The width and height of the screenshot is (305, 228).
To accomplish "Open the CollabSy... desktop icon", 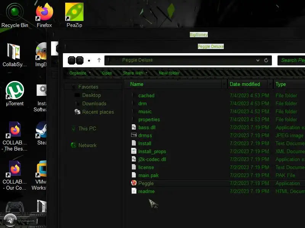I will click(x=14, y=55).
